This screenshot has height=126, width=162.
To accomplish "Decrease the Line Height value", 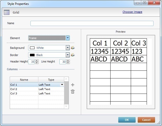I will coord(68,63).
